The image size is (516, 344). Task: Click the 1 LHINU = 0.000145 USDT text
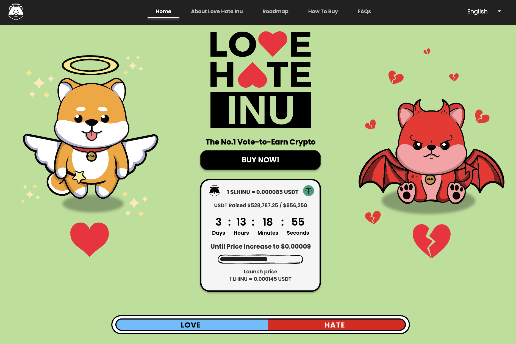click(260, 279)
